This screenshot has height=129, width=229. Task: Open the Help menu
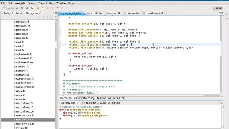(x=71, y=3)
